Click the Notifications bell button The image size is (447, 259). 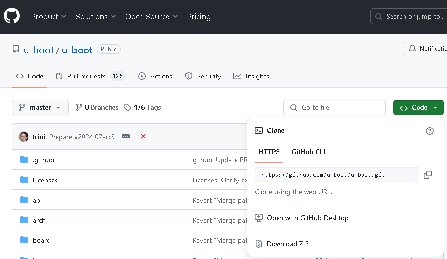click(x=424, y=49)
